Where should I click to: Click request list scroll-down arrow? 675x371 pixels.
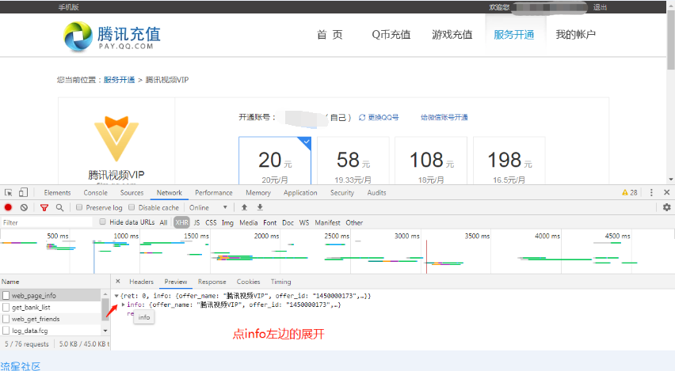coord(105,331)
